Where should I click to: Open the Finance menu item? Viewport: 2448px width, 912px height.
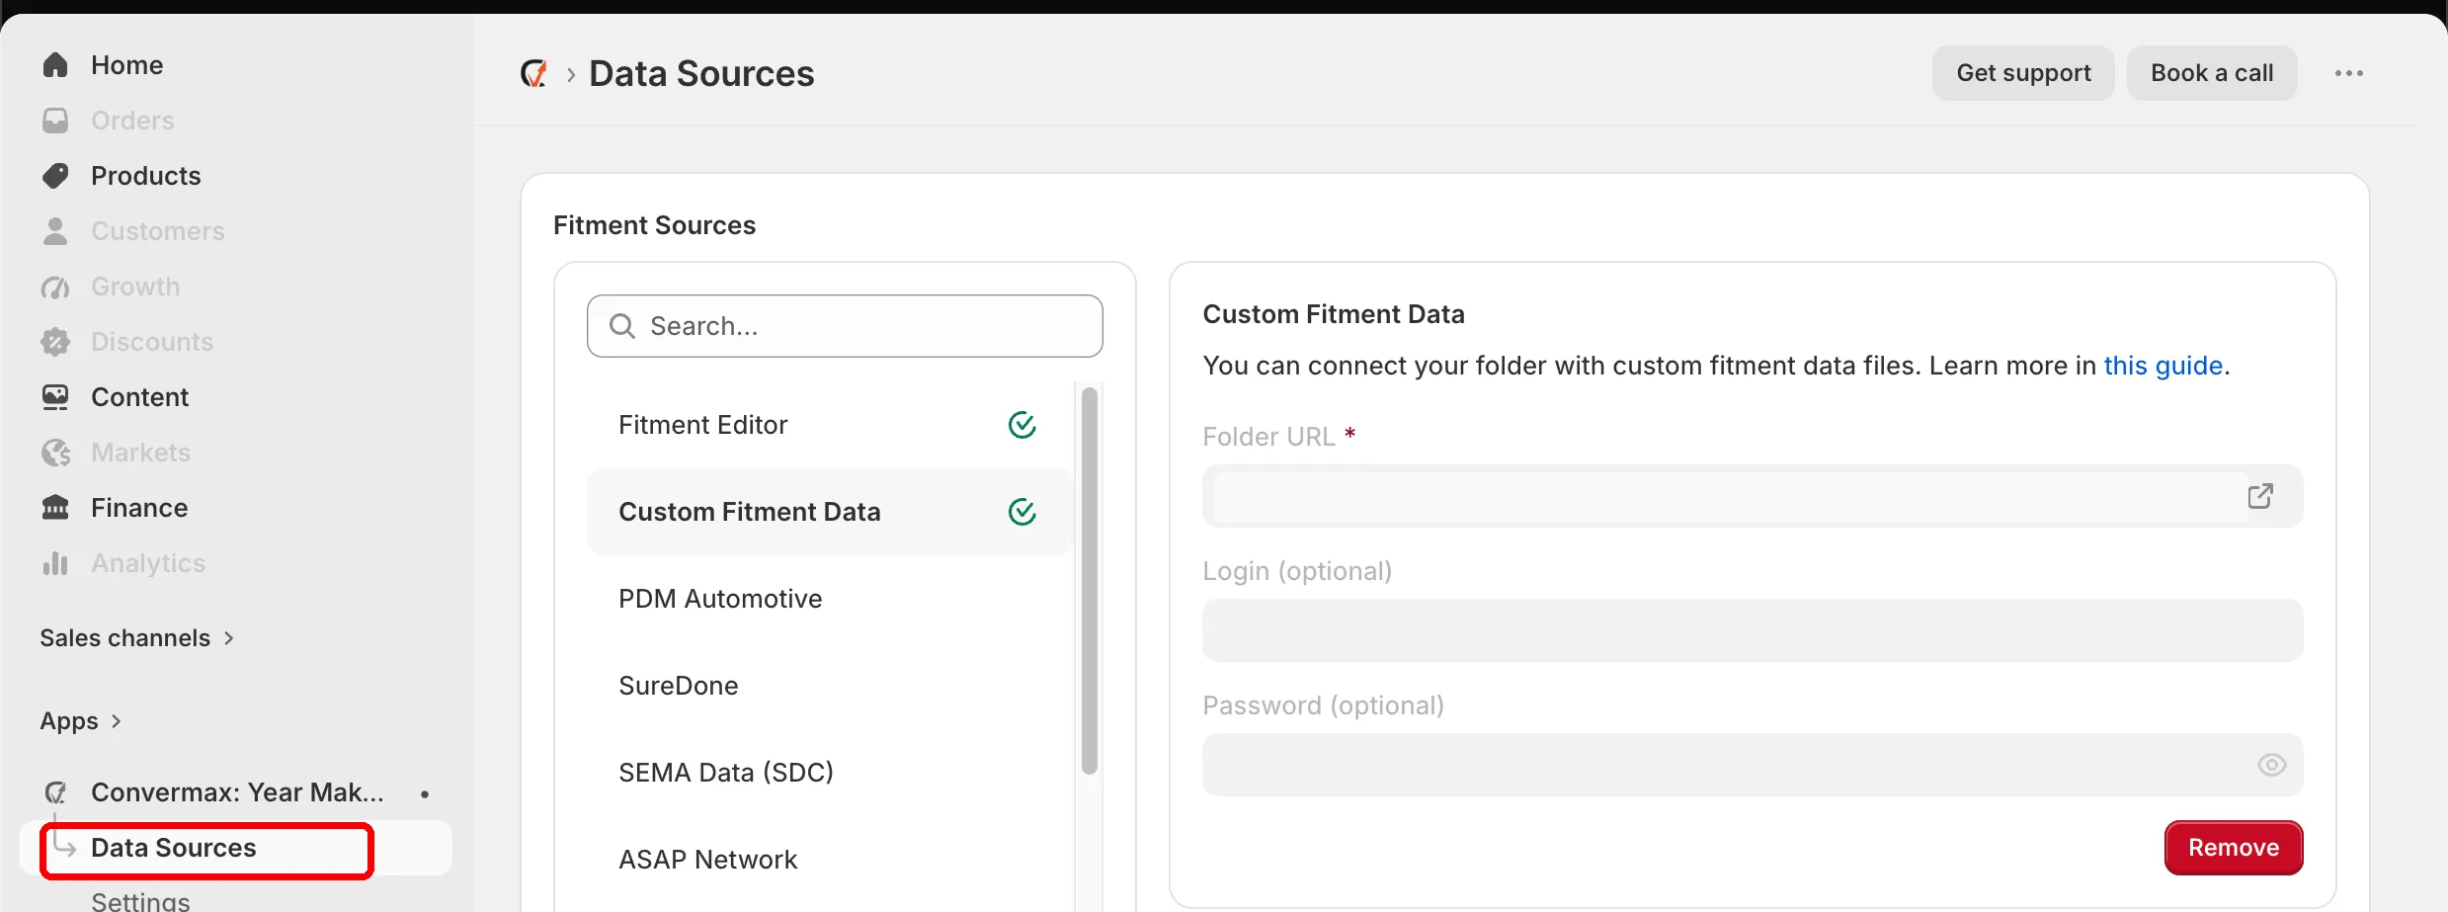(x=139, y=508)
